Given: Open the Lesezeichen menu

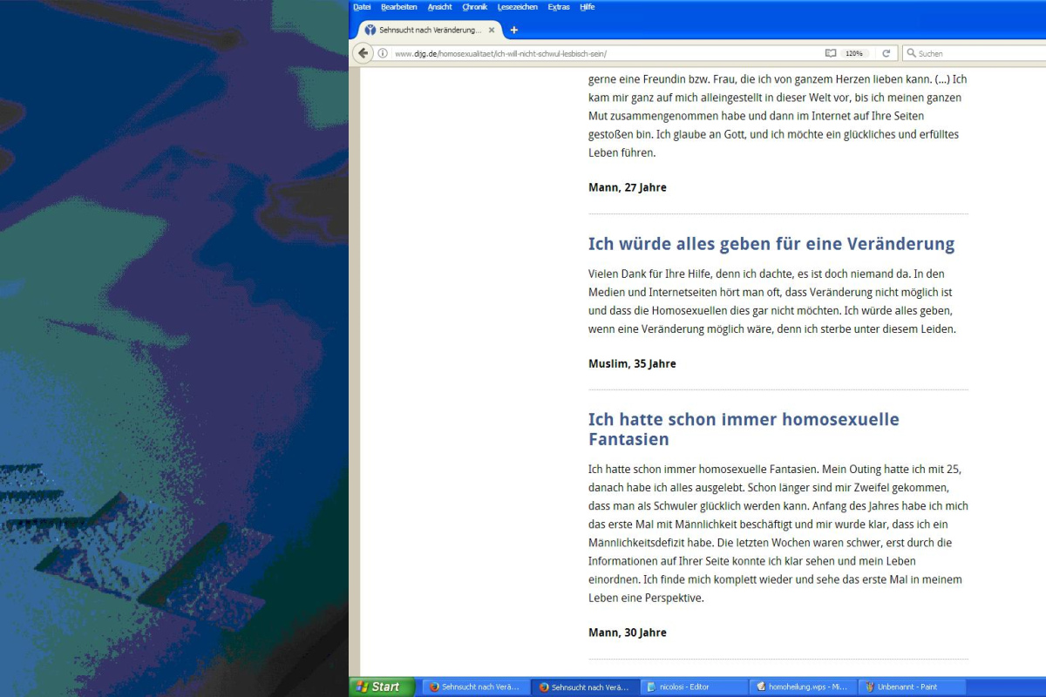Looking at the screenshot, I should (519, 7).
